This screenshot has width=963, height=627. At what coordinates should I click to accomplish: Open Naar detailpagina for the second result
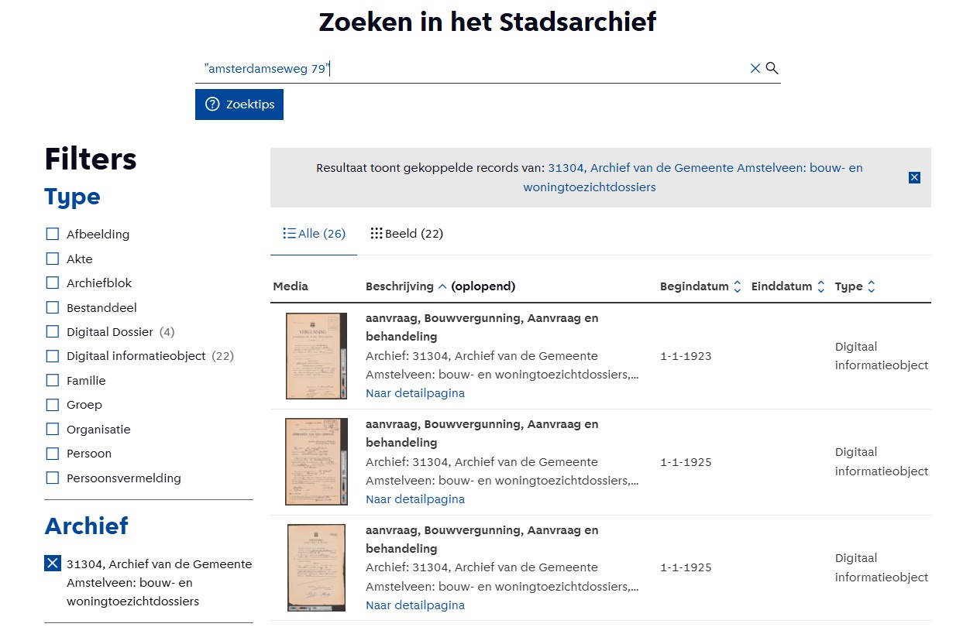415,499
